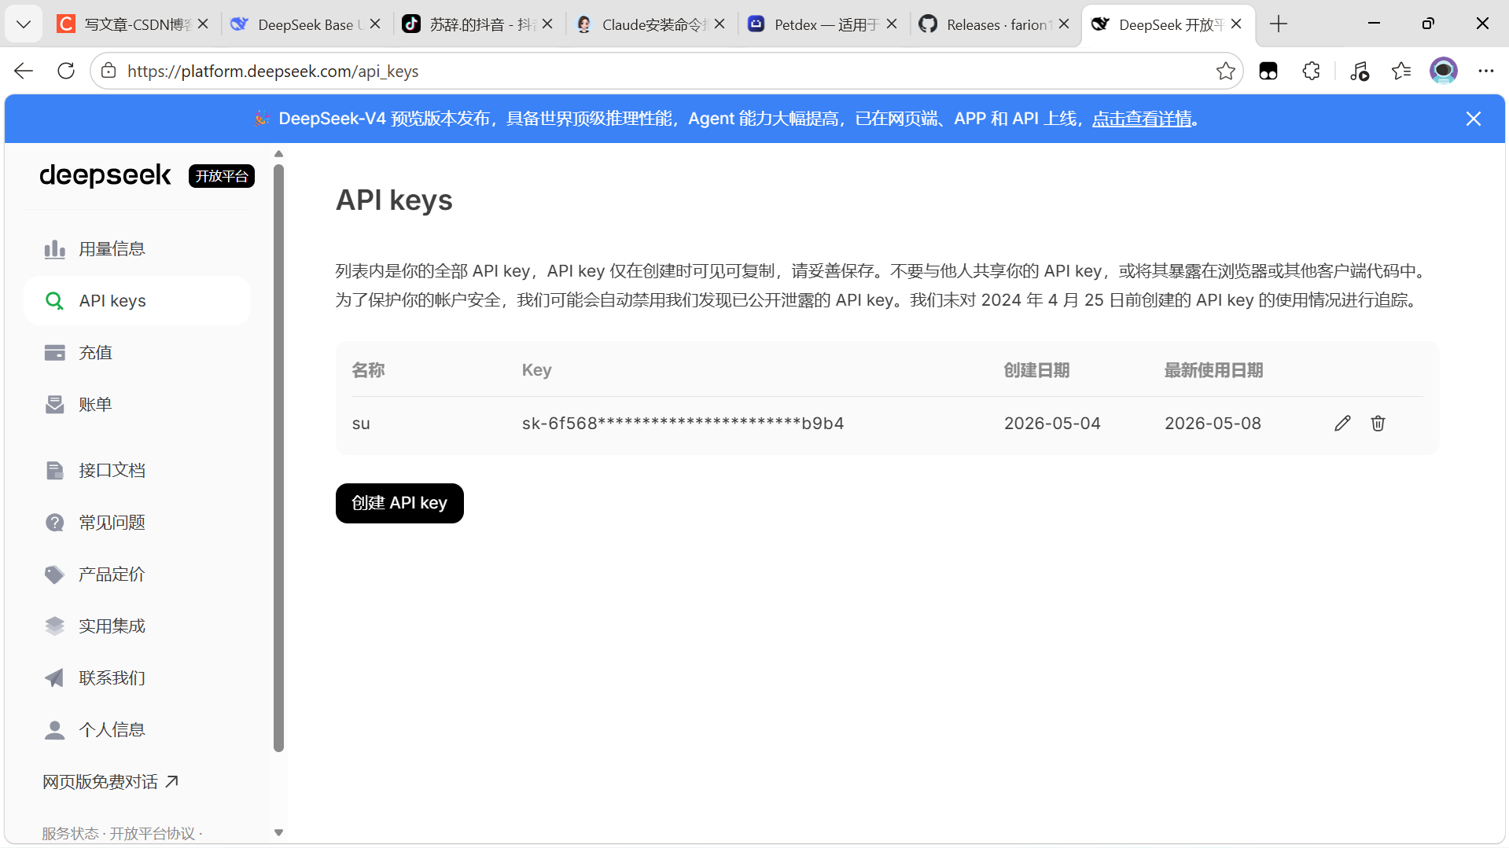
Task: Click the 2026-05-08 last used date
Action: click(1213, 424)
